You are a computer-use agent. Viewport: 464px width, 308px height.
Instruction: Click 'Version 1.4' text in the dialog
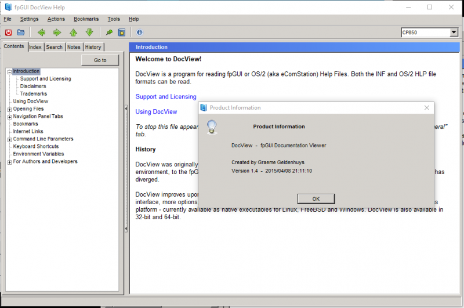click(x=245, y=171)
